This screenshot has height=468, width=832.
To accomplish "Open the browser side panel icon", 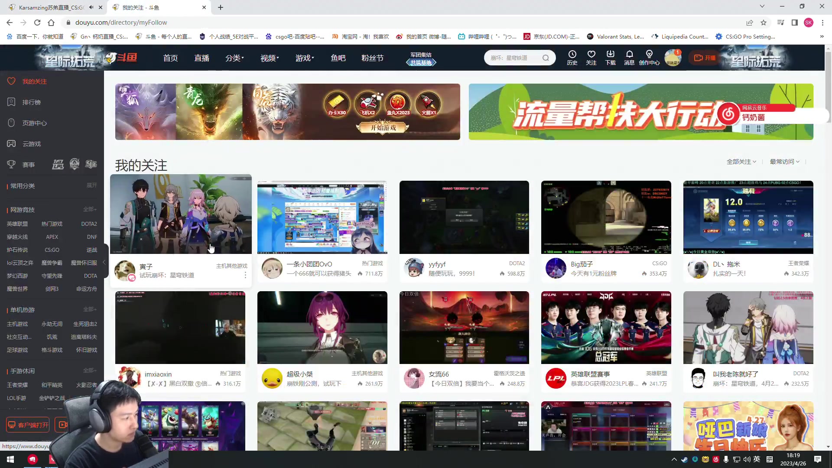I will tap(795, 23).
